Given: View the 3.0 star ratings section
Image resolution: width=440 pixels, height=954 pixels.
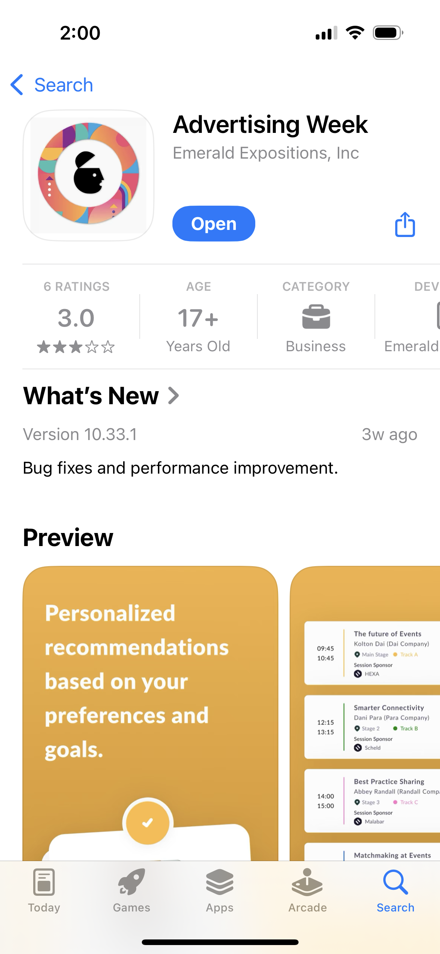Looking at the screenshot, I should (x=76, y=318).
